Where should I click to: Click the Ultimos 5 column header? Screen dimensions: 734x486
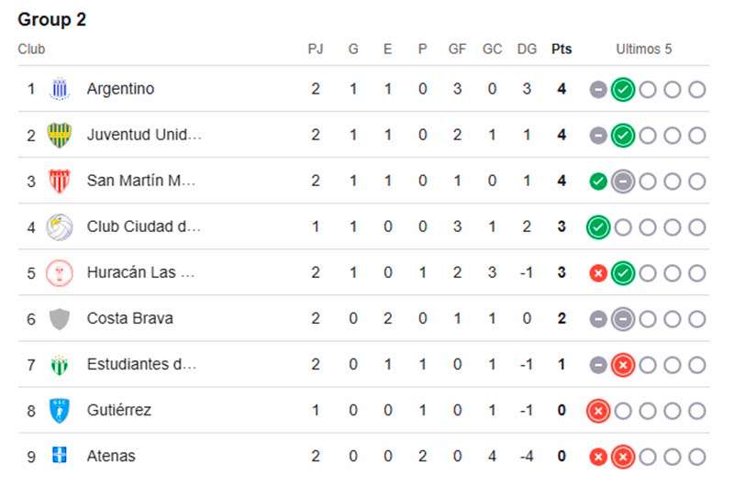(x=644, y=50)
